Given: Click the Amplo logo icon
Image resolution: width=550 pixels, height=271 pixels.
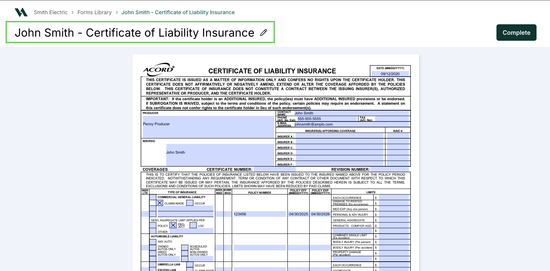Looking at the screenshot, I should pos(21,12).
